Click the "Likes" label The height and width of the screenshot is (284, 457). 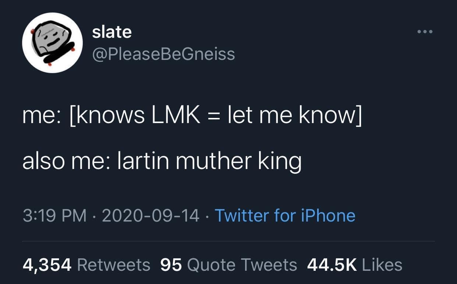tap(382, 265)
